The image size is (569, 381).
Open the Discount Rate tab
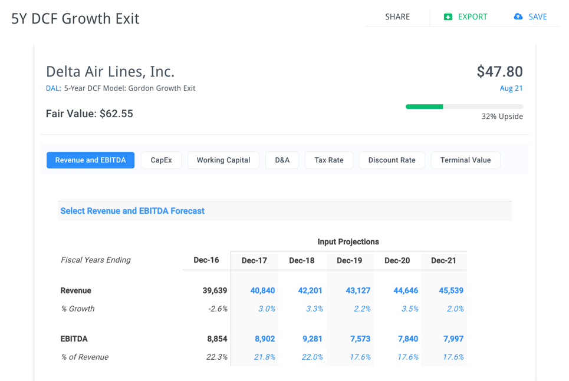(x=392, y=160)
